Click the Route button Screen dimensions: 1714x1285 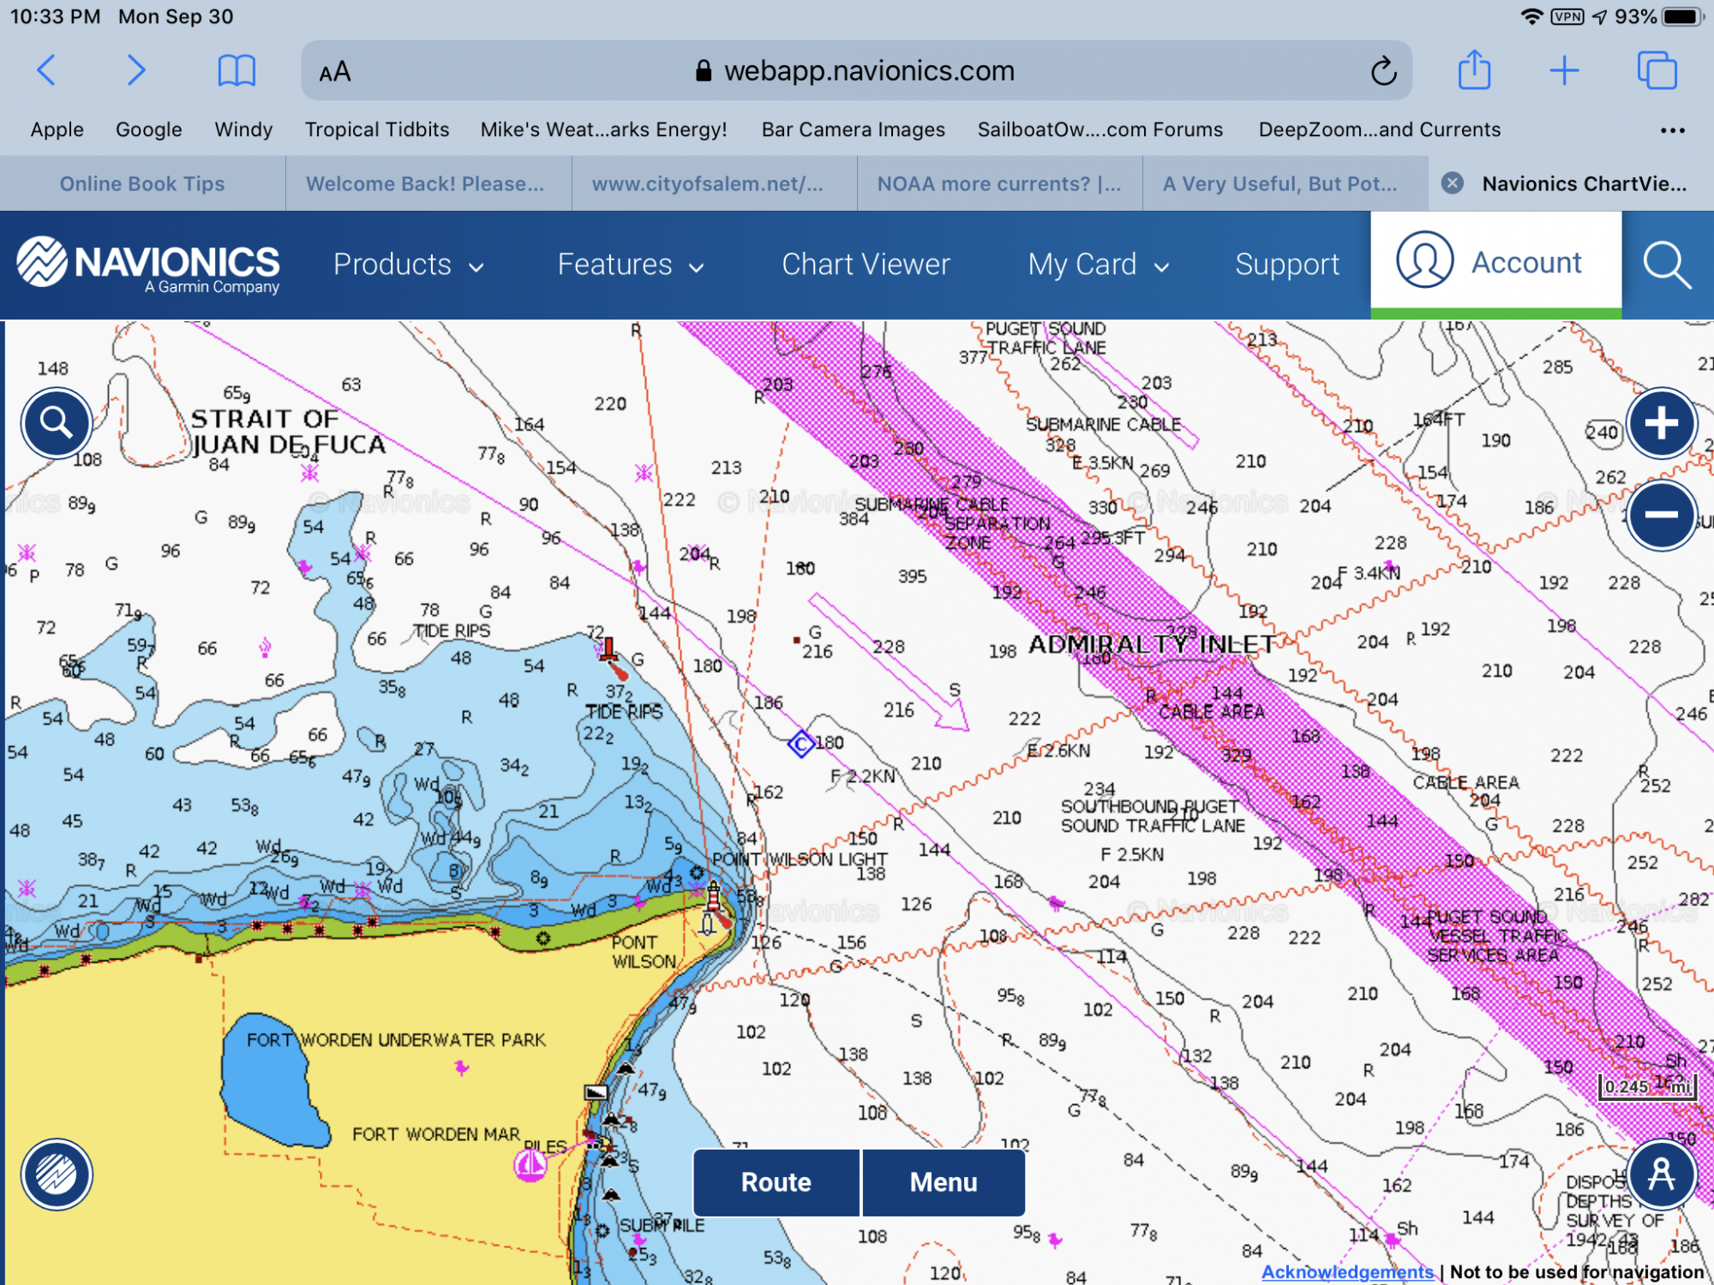coord(776,1182)
